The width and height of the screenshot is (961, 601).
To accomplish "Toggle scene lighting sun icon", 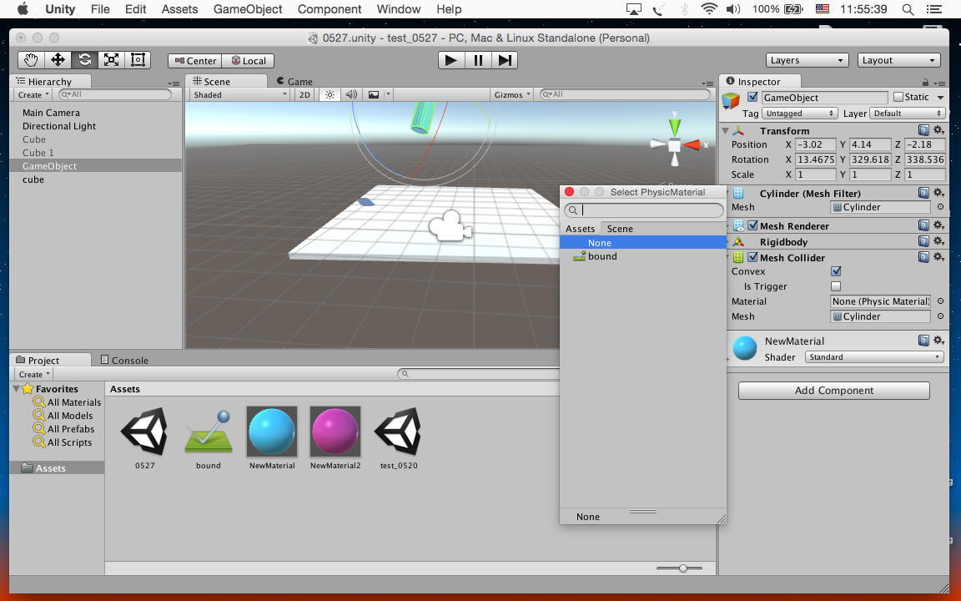I will tap(330, 95).
